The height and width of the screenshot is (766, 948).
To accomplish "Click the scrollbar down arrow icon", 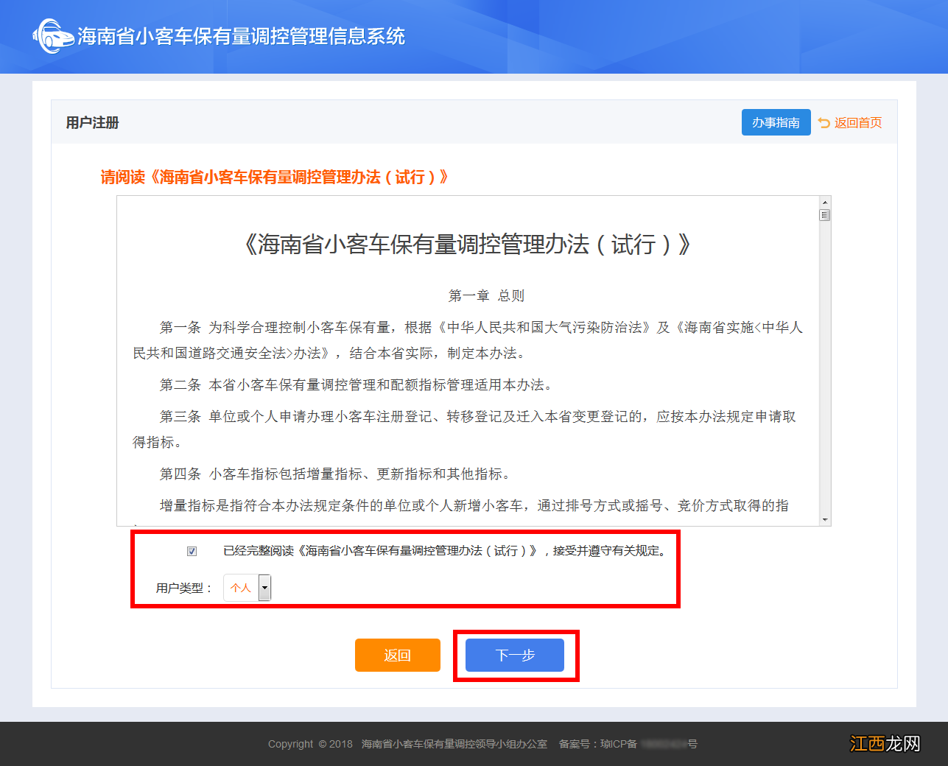I will point(825,520).
